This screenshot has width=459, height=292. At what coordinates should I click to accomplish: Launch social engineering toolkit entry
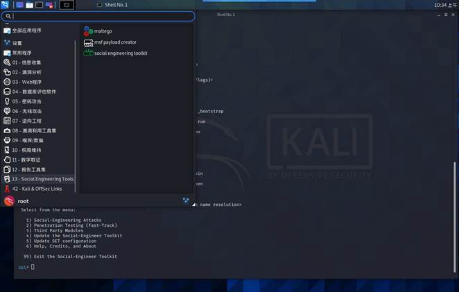tap(116, 53)
